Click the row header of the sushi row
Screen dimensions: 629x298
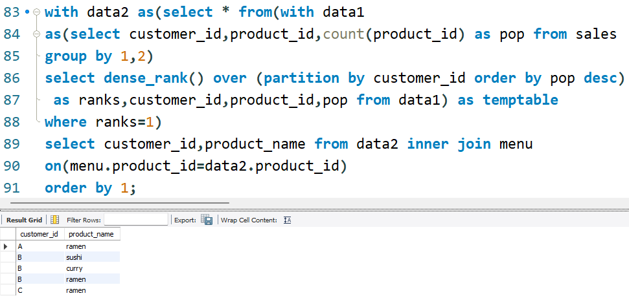coord(8,257)
